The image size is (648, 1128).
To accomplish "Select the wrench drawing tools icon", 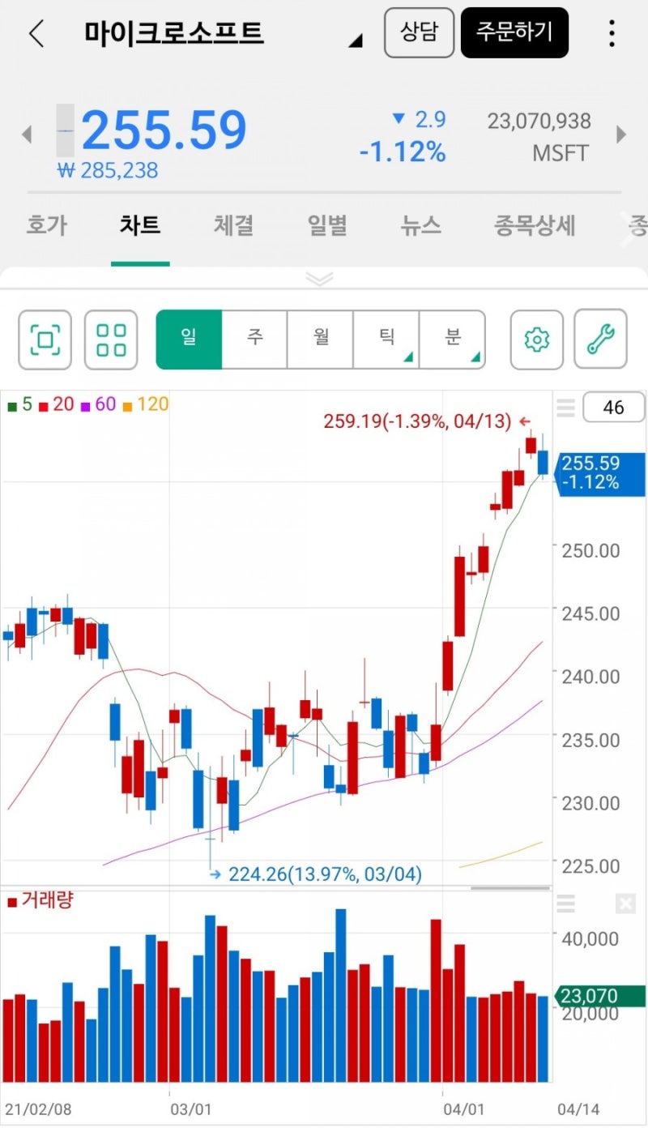I will 601,340.
